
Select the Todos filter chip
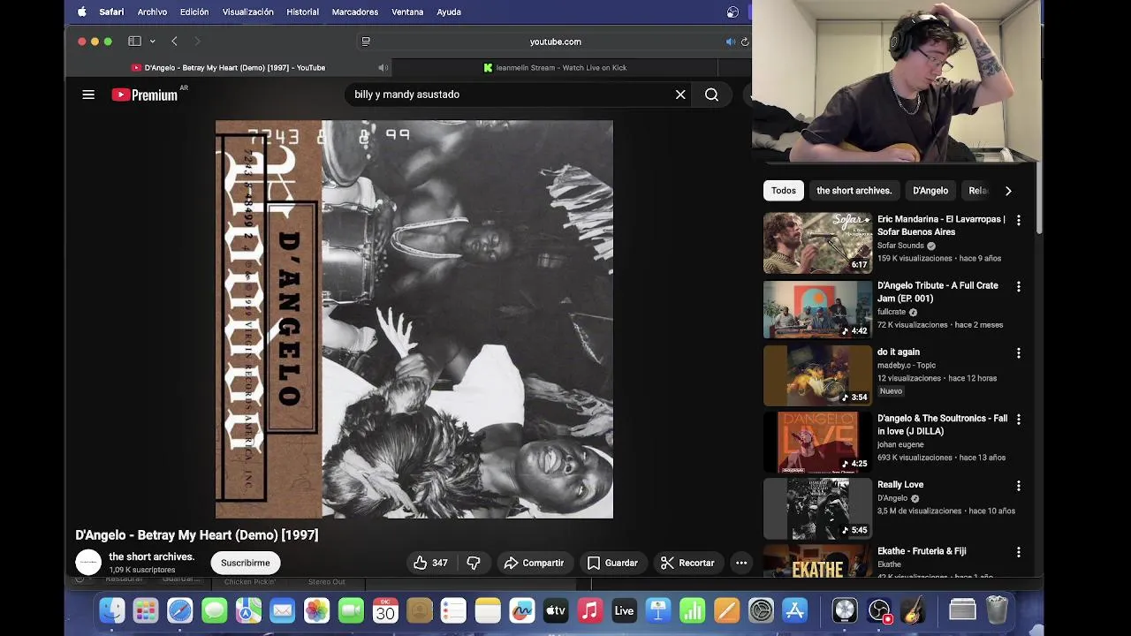point(784,191)
